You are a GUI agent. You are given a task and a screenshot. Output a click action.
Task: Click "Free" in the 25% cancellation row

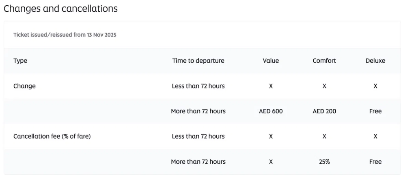click(x=375, y=162)
